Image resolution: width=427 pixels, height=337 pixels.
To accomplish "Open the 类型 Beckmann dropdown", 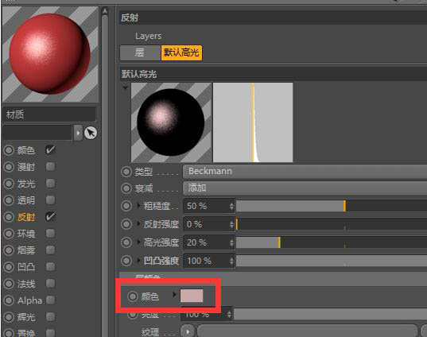I will (x=305, y=172).
